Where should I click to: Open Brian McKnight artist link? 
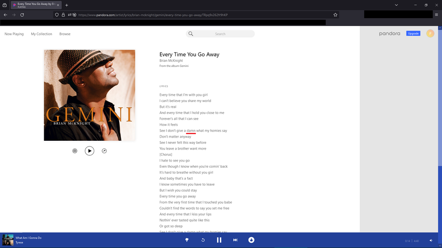(x=171, y=60)
